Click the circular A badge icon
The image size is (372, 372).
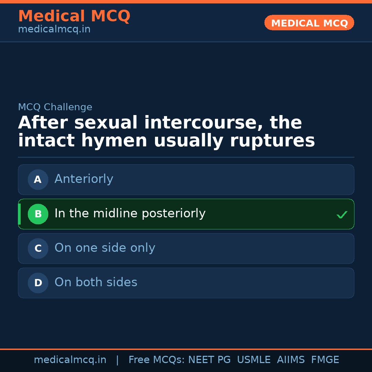38,179
